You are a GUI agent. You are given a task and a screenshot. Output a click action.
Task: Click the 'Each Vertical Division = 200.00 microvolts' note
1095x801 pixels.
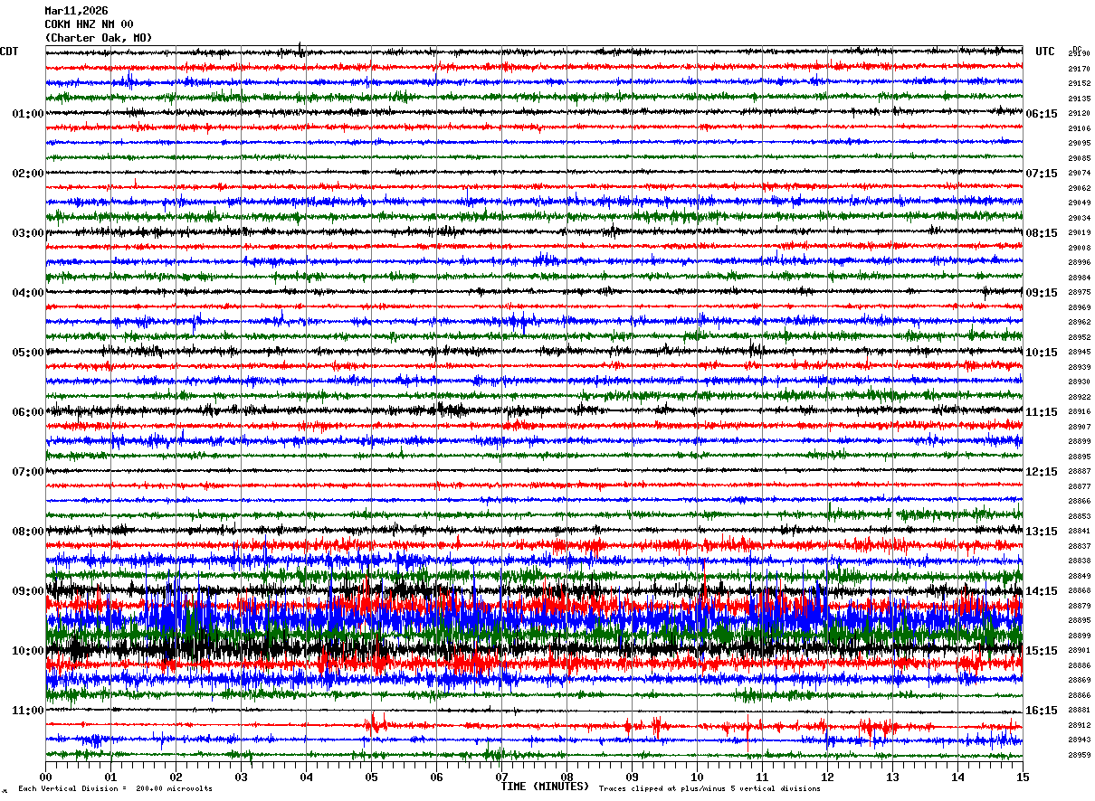[x=115, y=789]
